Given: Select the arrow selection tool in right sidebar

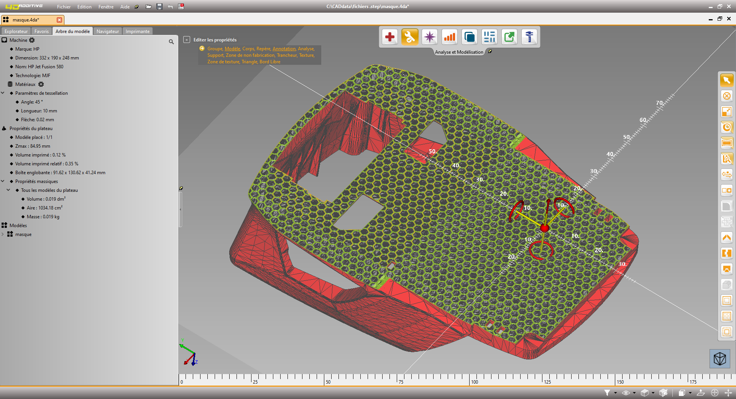Looking at the screenshot, I should point(726,80).
